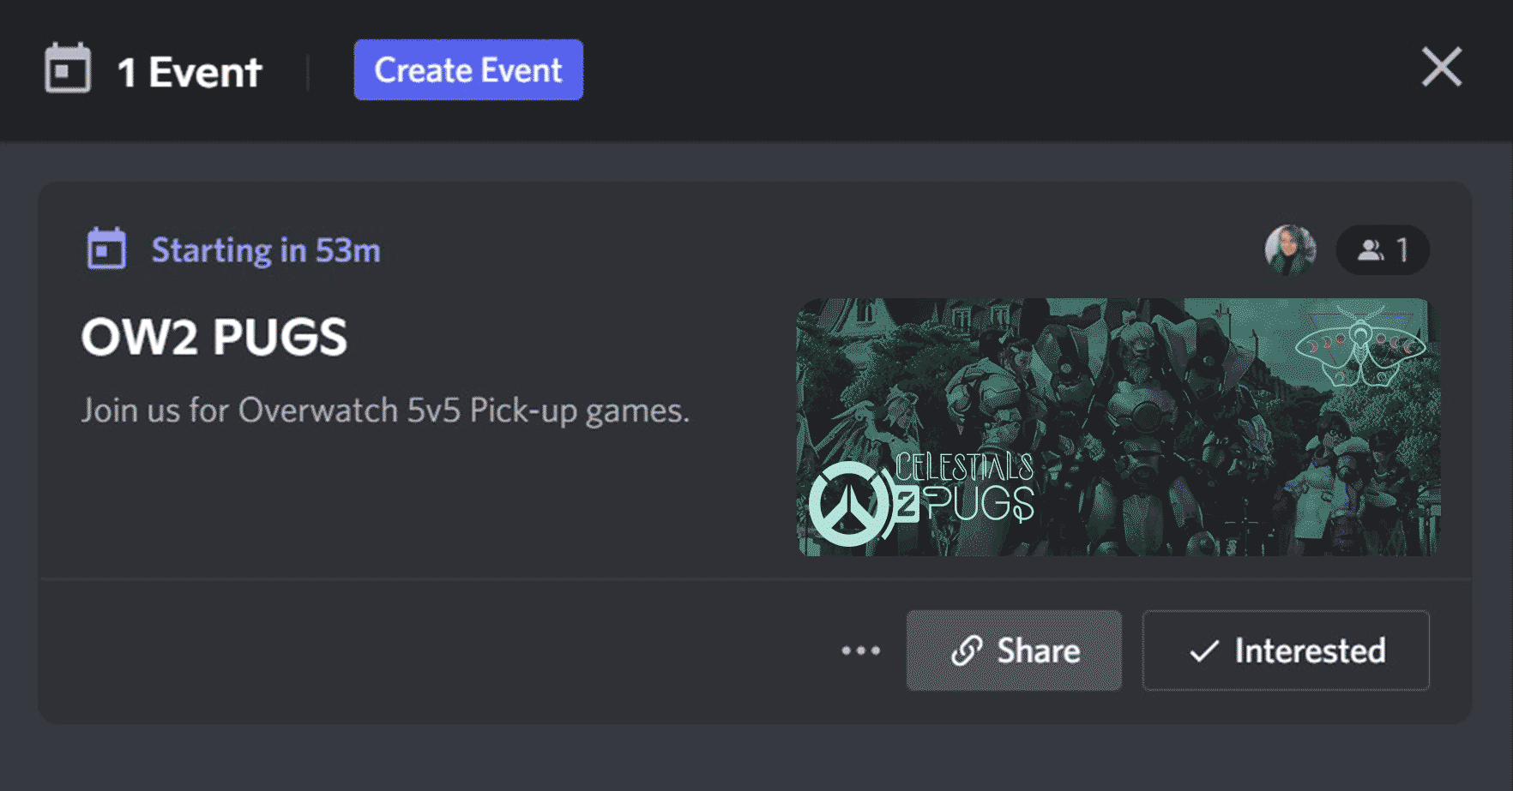The width and height of the screenshot is (1513, 791).
Task: Click the checkmark icon on Interested
Action: pos(1204,651)
